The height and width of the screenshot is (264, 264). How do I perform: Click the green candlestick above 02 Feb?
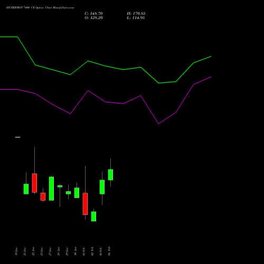click(x=93, y=216)
